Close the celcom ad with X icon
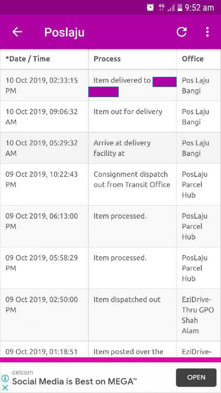 click(x=5, y=388)
